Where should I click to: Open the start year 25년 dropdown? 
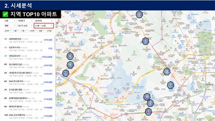coord(8,31)
